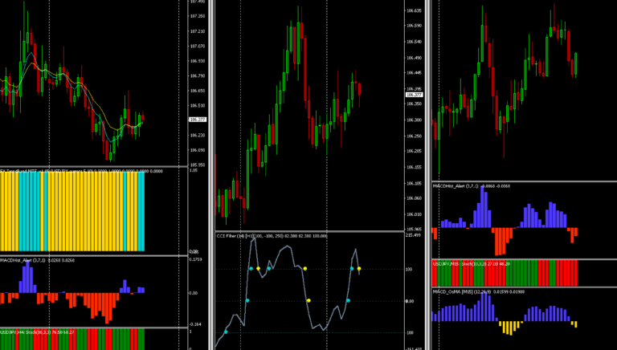Click the 106.377 current price tag on the left chart

197,120
